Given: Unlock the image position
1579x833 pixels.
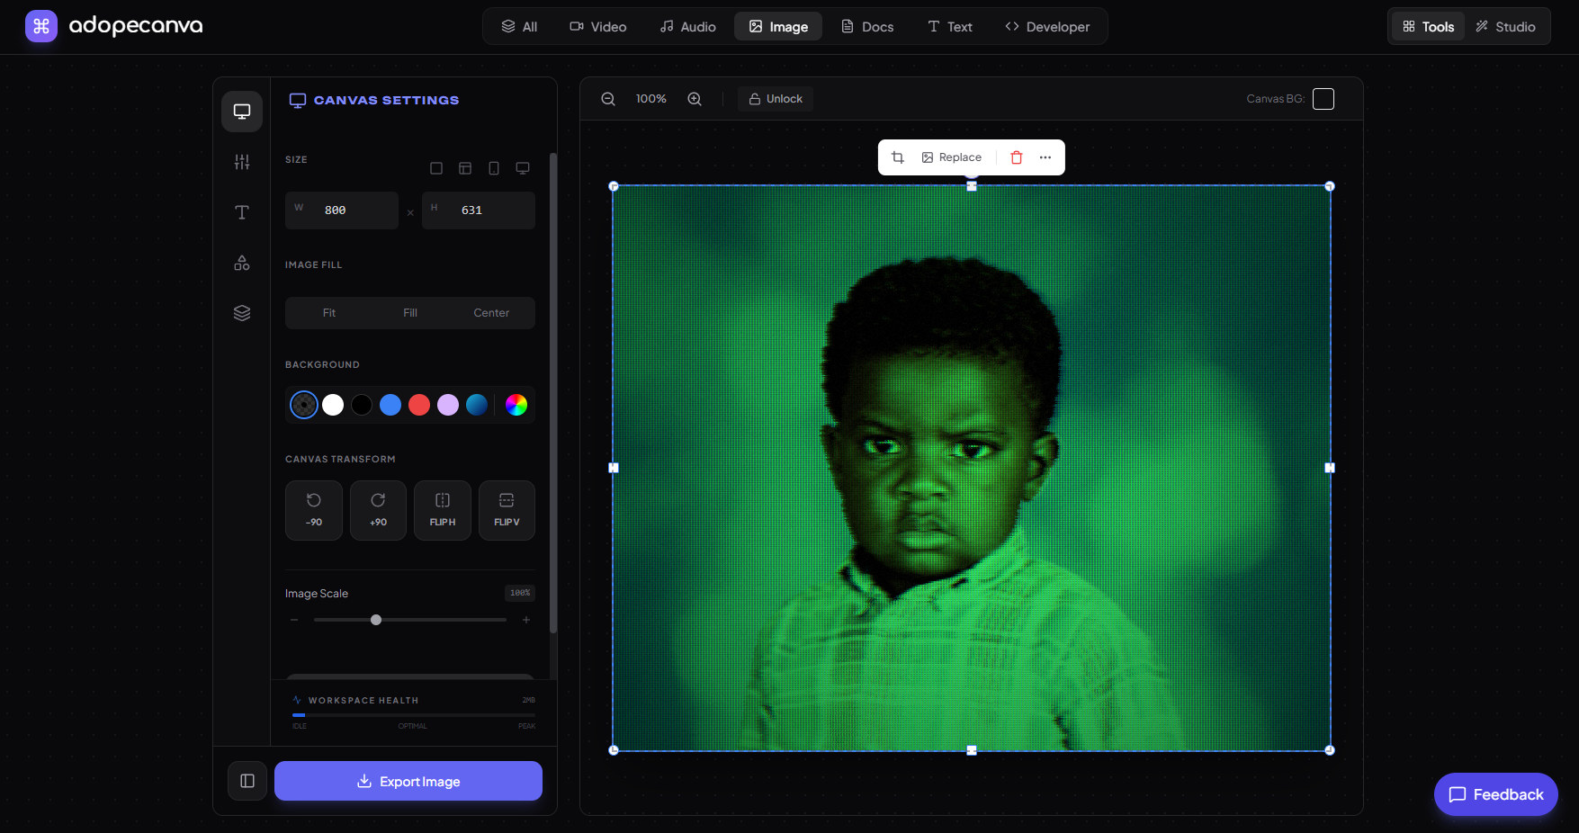Looking at the screenshot, I should [775, 99].
